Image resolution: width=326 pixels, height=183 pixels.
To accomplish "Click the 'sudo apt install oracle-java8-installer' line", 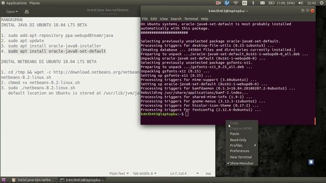I will point(55,46).
